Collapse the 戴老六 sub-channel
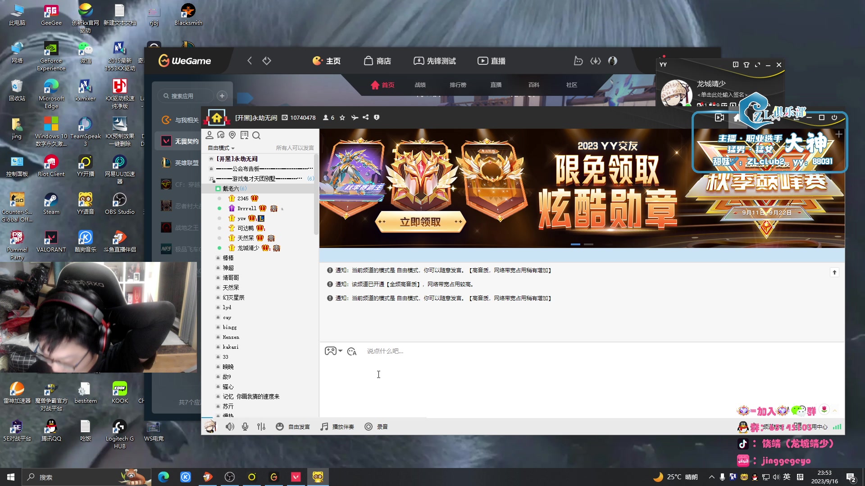The width and height of the screenshot is (865, 486). tap(218, 189)
